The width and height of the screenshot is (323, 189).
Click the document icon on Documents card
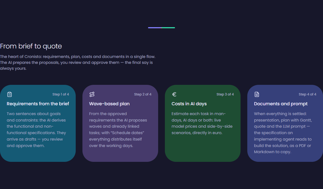pos(257,94)
